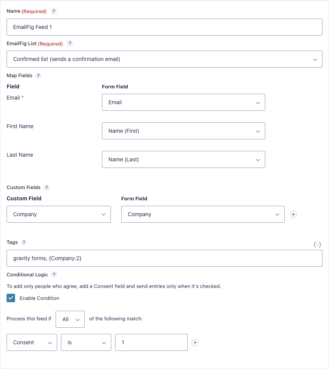Open the Company custom field dropdown
The image size is (329, 369).
click(x=59, y=214)
